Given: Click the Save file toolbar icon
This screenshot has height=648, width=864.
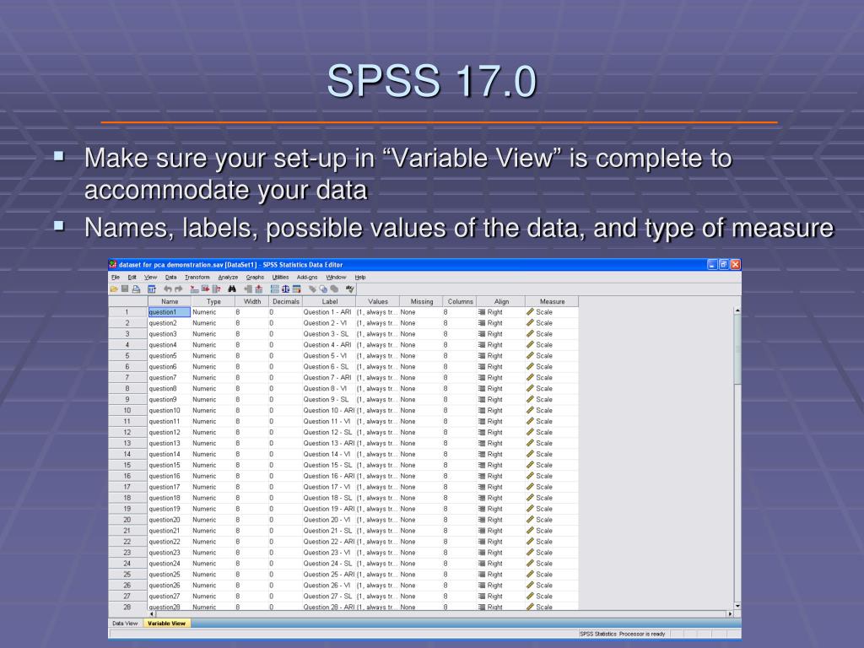Looking at the screenshot, I should click(x=125, y=289).
